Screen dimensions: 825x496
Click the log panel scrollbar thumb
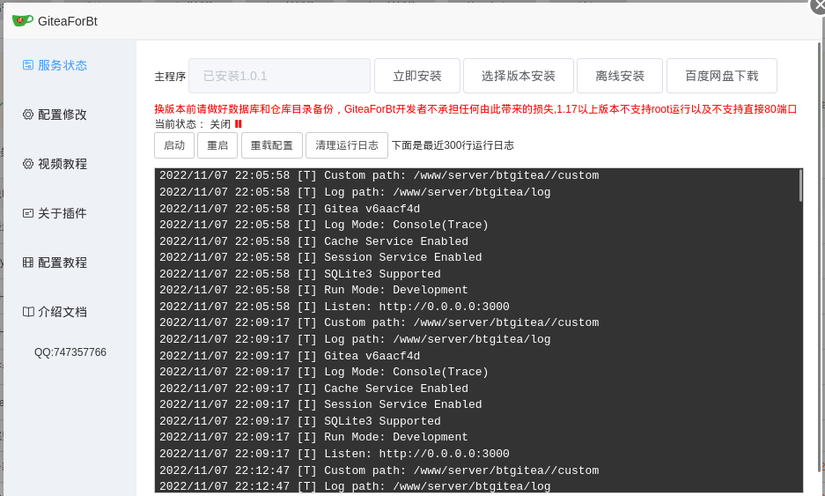pyautogui.click(x=800, y=185)
